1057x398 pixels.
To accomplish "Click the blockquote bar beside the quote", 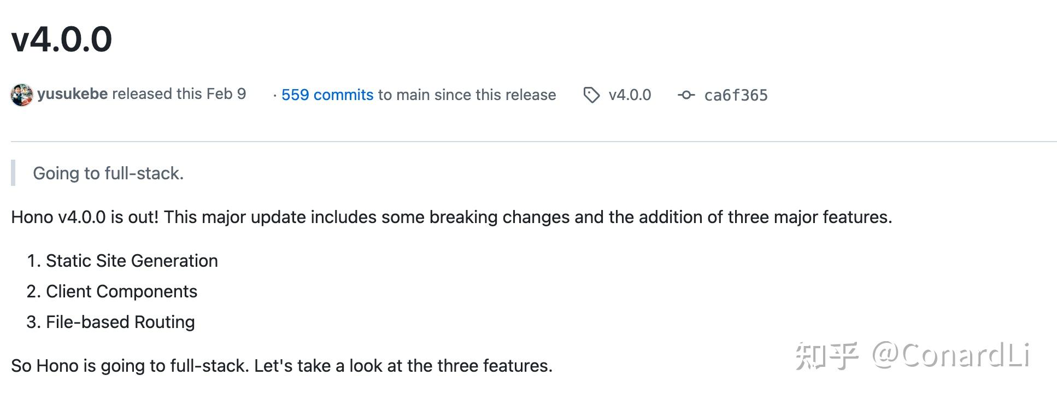I will [13, 173].
